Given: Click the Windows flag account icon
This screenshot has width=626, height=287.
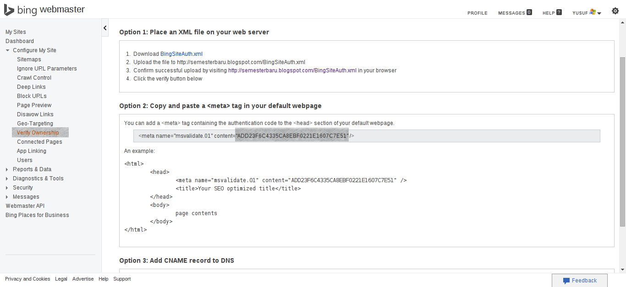Looking at the screenshot, I should click(x=593, y=12).
